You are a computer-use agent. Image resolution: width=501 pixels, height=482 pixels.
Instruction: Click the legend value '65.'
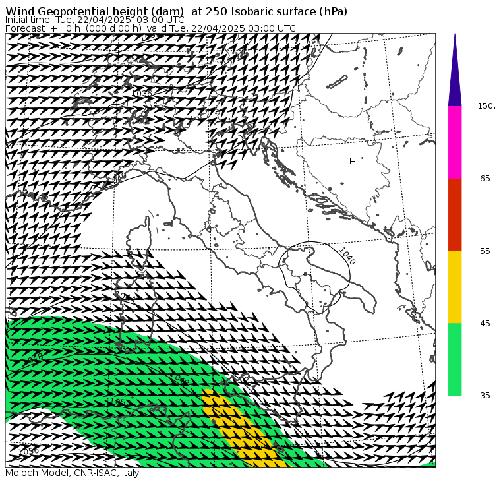[486, 179]
